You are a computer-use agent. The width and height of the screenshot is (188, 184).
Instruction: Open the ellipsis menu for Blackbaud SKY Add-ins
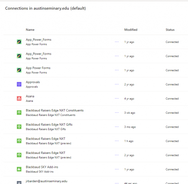point(117,169)
